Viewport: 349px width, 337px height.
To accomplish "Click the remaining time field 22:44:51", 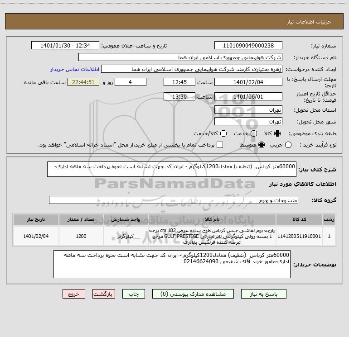I will tap(83, 82).
